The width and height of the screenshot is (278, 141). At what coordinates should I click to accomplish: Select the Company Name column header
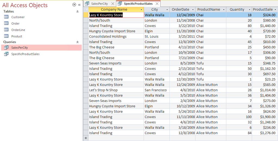coord(116,9)
